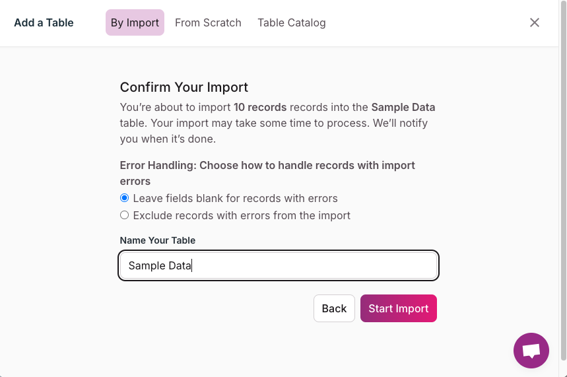
Task: Open the Table Catalog tab
Action: click(x=292, y=22)
